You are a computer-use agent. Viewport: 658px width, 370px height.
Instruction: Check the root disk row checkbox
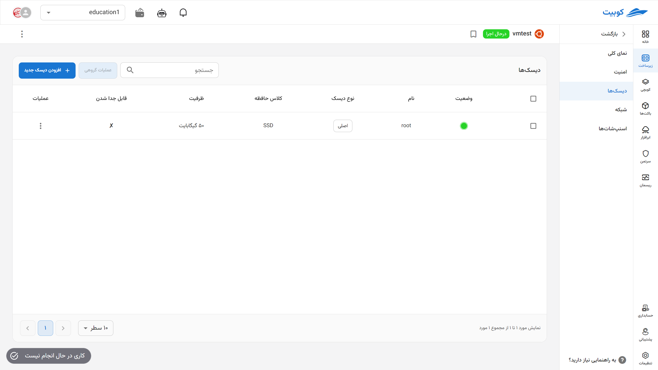pyautogui.click(x=533, y=126)
